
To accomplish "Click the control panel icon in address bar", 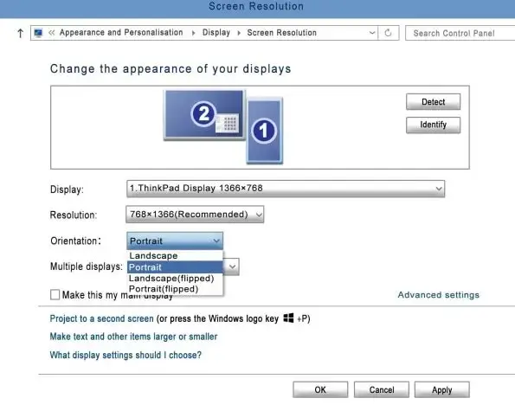I will coord(38,33).
